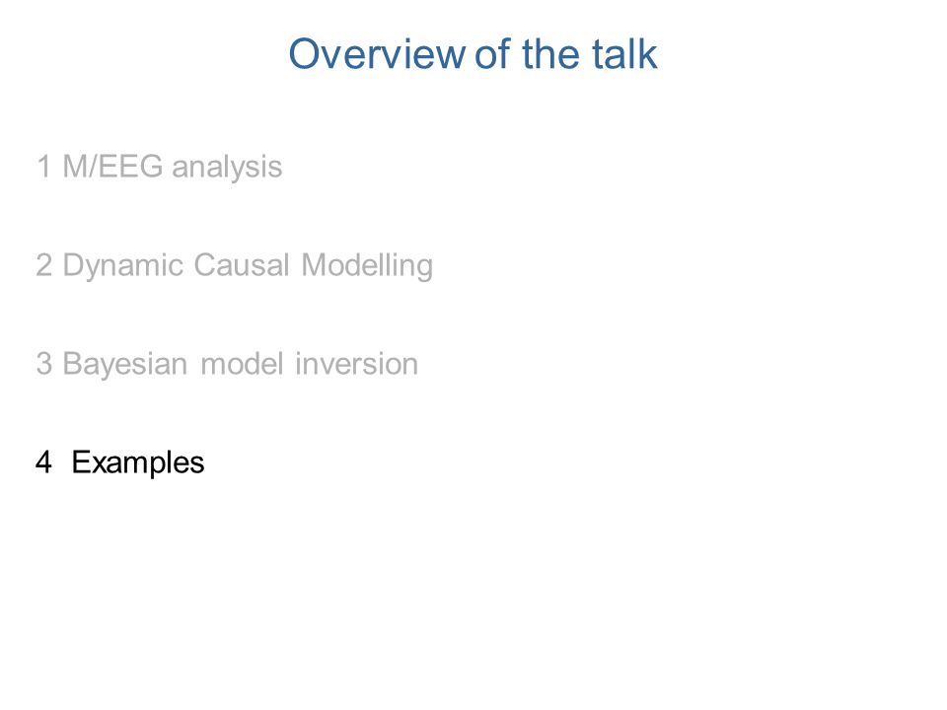Select the '2 Dynamic Causal Modelling' item
Image resolution: width=947 pixels, height=710 pixels.
pos(235,265)
